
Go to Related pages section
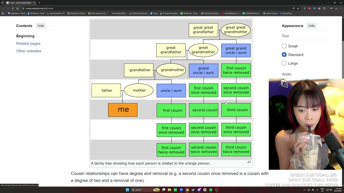28,43
